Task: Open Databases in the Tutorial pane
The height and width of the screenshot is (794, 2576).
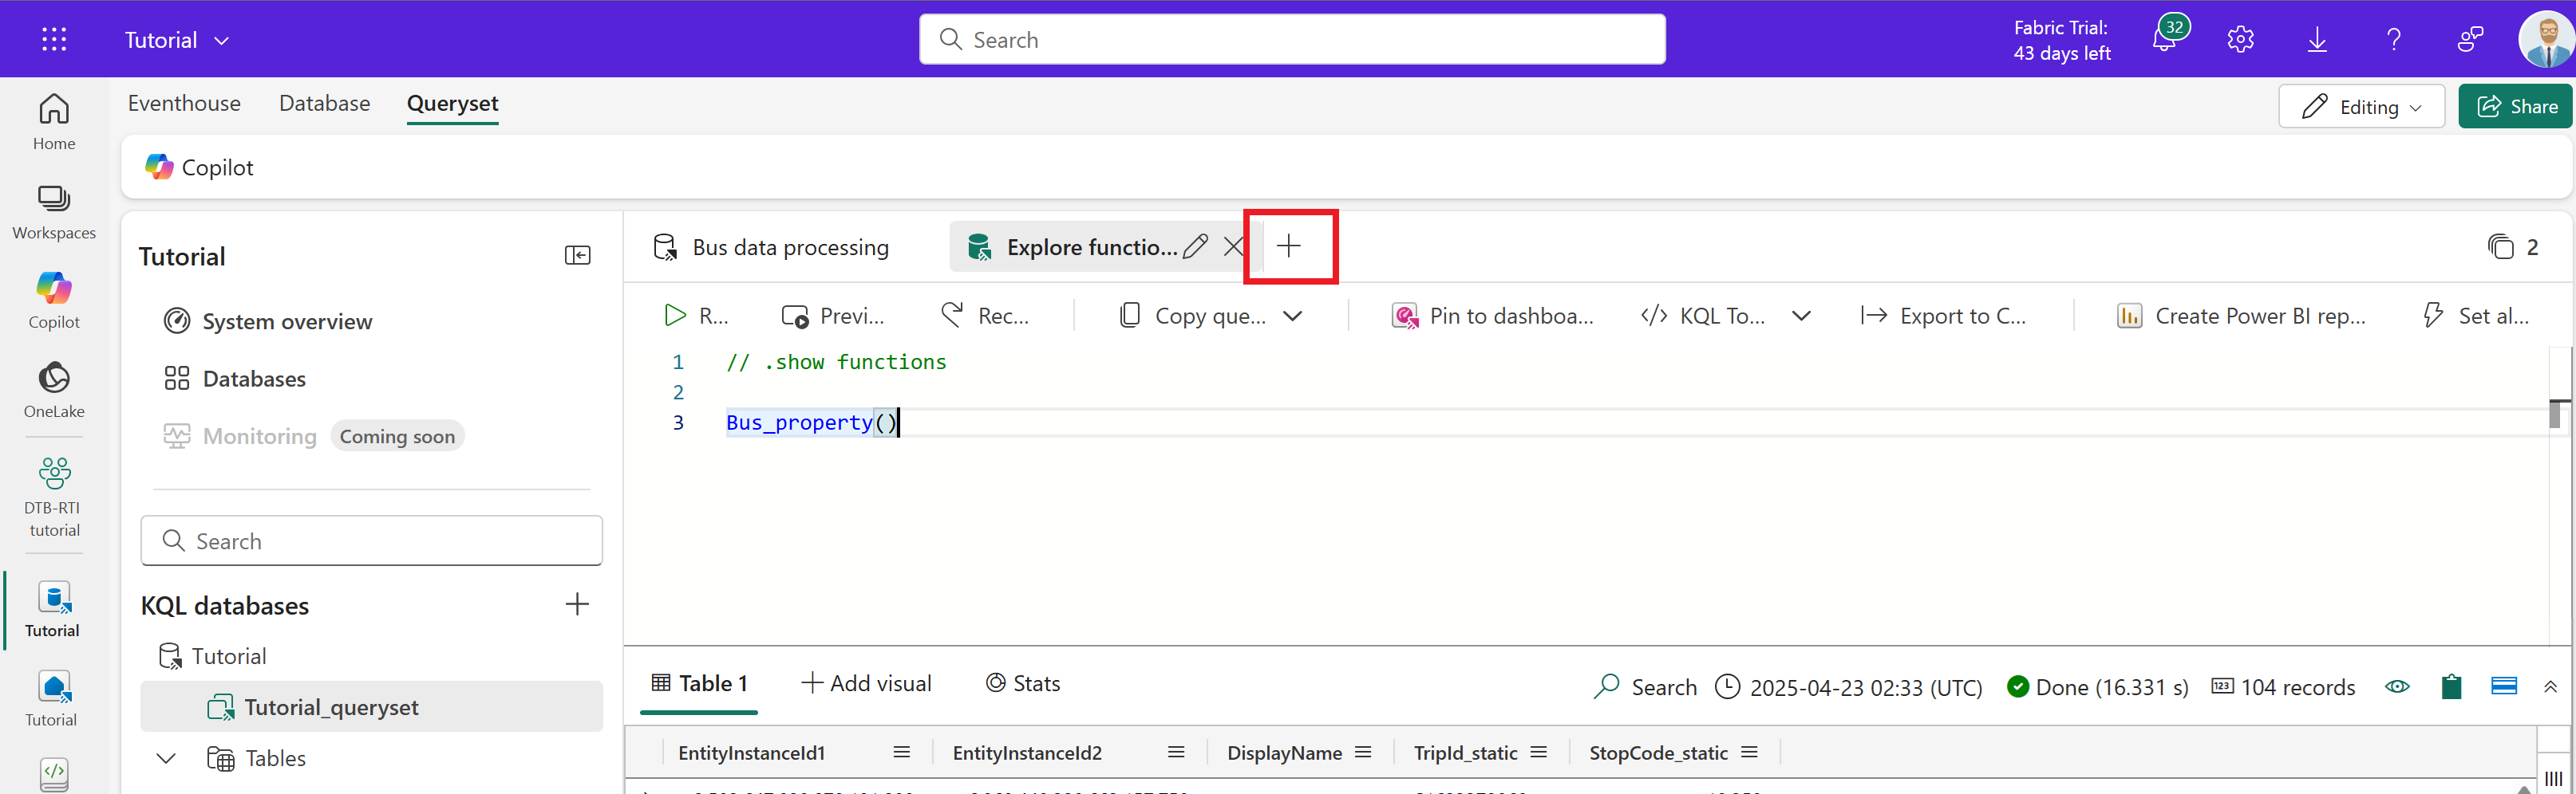Action: tap(235, 379)
